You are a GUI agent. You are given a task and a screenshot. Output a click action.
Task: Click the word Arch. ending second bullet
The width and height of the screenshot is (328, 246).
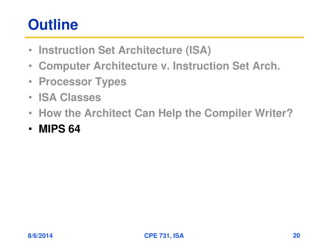coord(266,66)
